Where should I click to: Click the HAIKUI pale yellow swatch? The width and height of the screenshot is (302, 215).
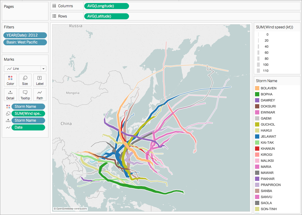click(x=257, y=130)
